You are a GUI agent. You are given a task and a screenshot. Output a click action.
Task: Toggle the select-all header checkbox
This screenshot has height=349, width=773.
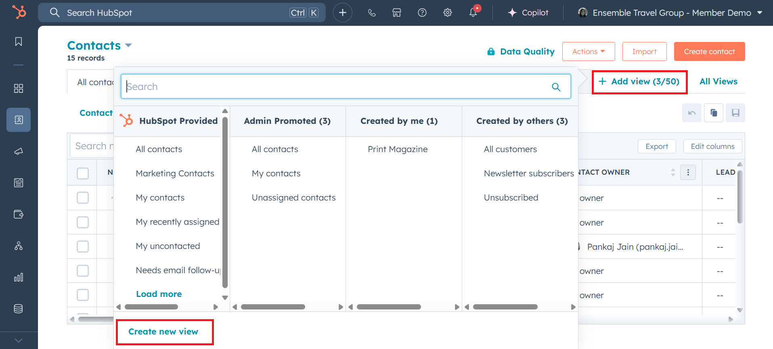83,173
